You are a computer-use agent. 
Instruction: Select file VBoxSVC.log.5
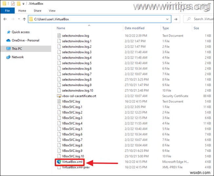tap(72, 129)
